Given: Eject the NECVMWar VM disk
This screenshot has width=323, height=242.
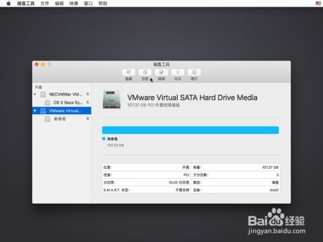Looking at the screenshot, I should (87, 94).
